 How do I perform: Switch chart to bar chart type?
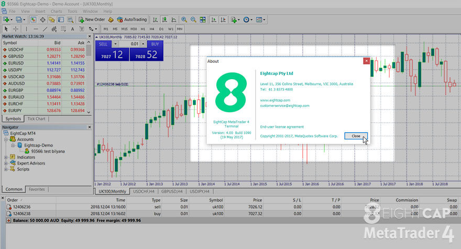coord(155,20)
